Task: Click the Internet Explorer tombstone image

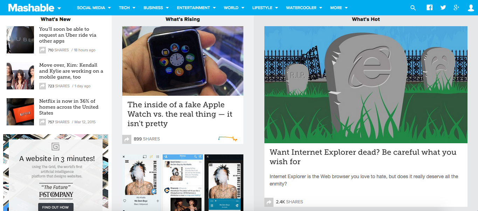Action: [x=366, y=85]
